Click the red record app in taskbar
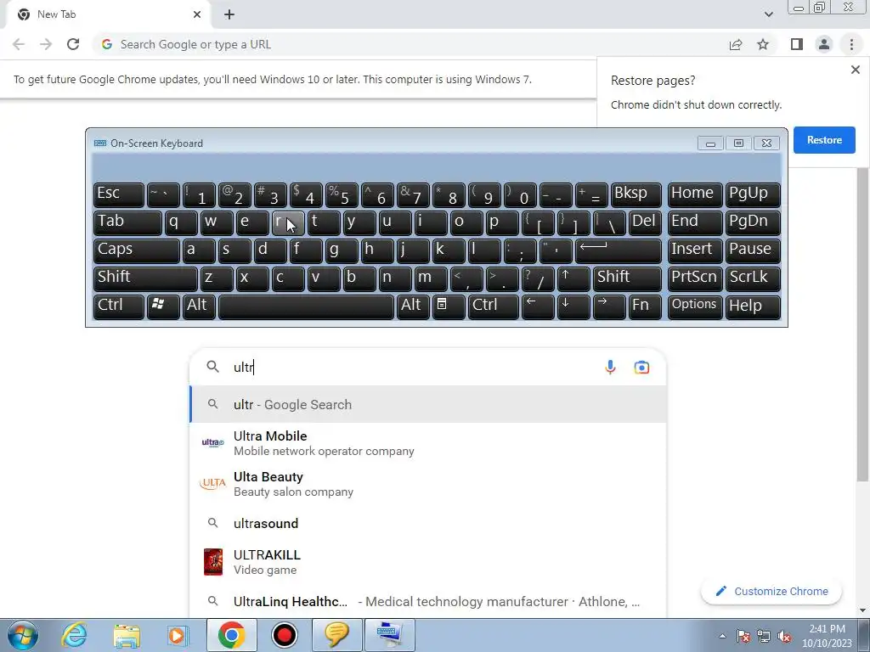Viewport: 870px width, 652px height. pyautogui.click(x=284, y=635)
